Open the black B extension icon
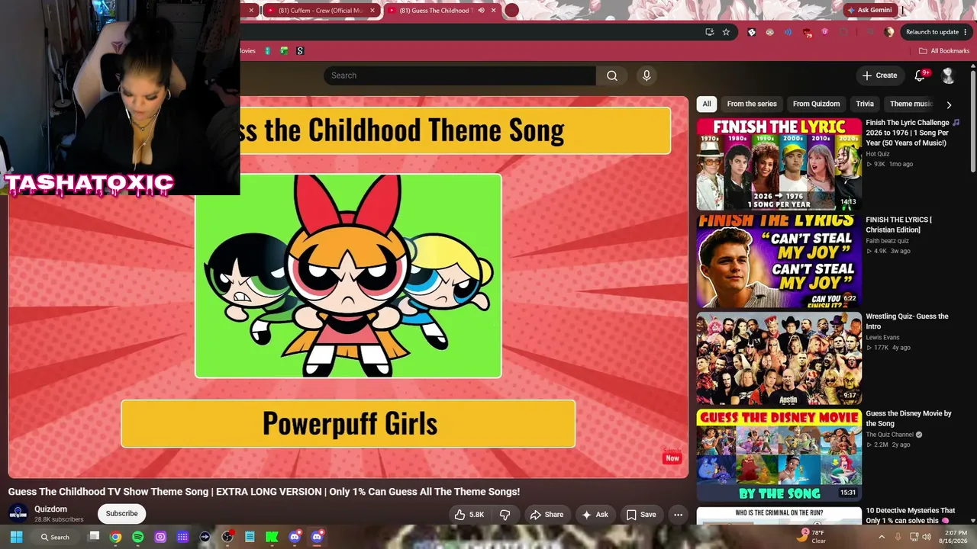 click(752, 32)
